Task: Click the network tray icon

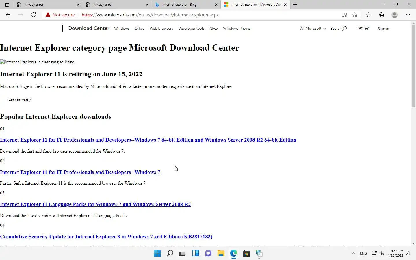Action: (374, 253)
